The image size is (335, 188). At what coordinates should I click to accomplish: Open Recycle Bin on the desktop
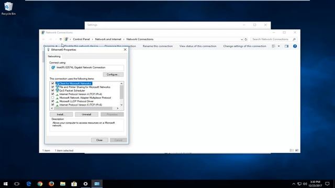coord(8,8)
